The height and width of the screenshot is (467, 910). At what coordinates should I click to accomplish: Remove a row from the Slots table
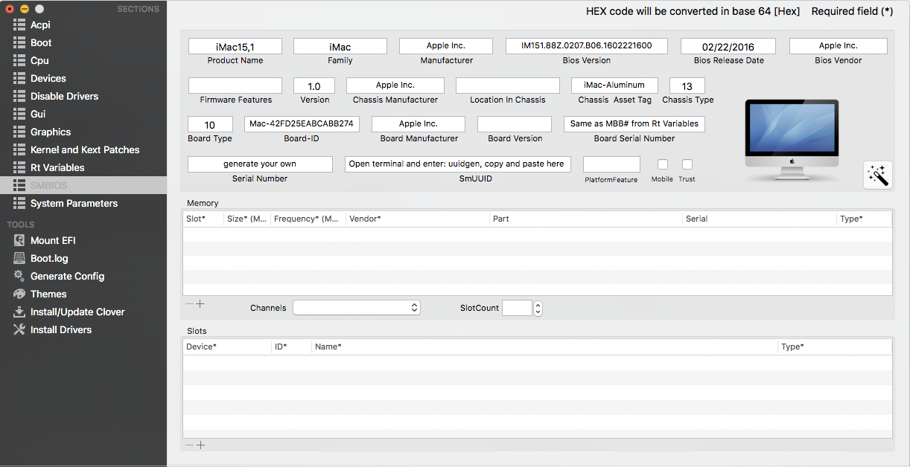click(190, 445)
